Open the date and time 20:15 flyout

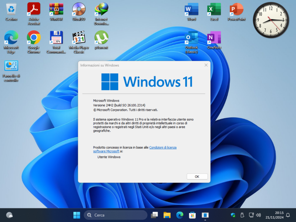pyautogui.click(x=275, y=215)
